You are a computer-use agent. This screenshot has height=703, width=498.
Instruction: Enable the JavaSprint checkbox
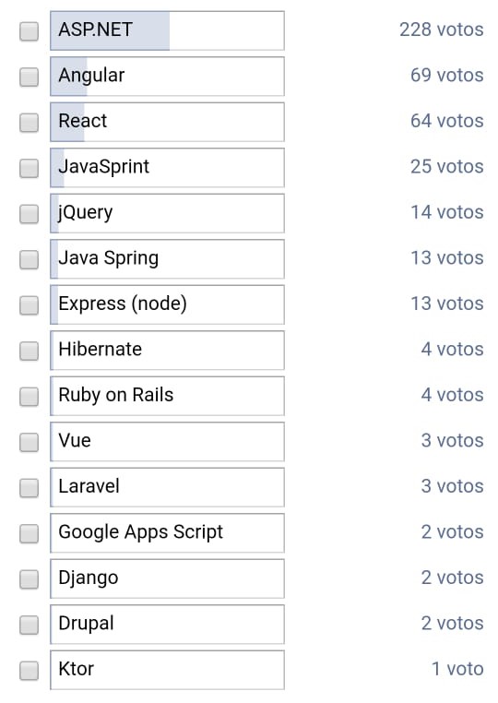click(30, 168)
